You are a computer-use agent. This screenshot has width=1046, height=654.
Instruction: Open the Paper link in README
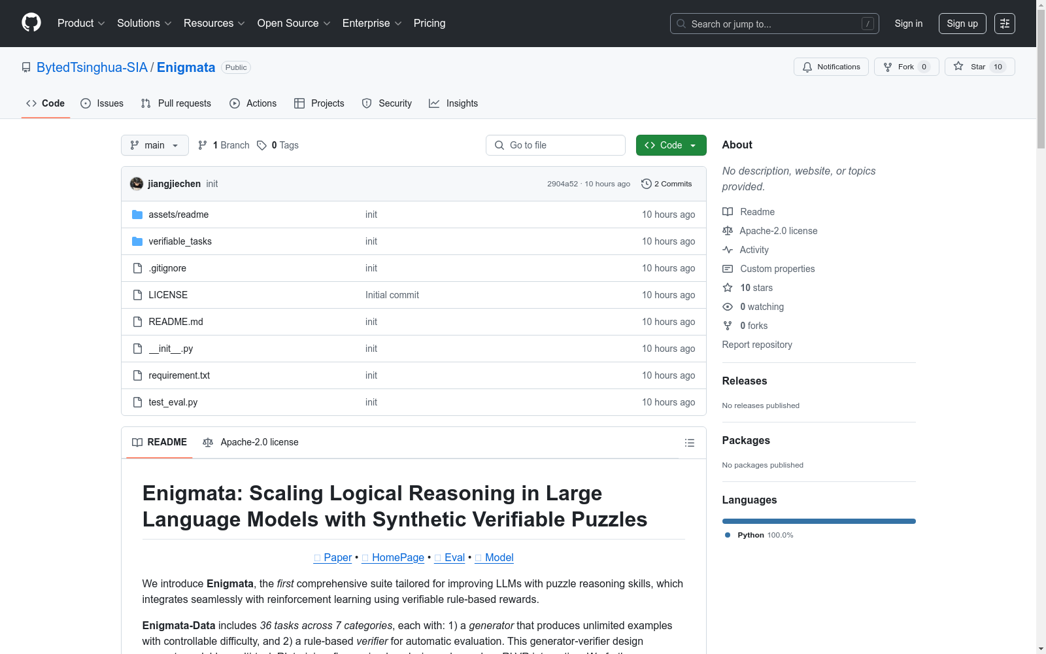point(333,557)
